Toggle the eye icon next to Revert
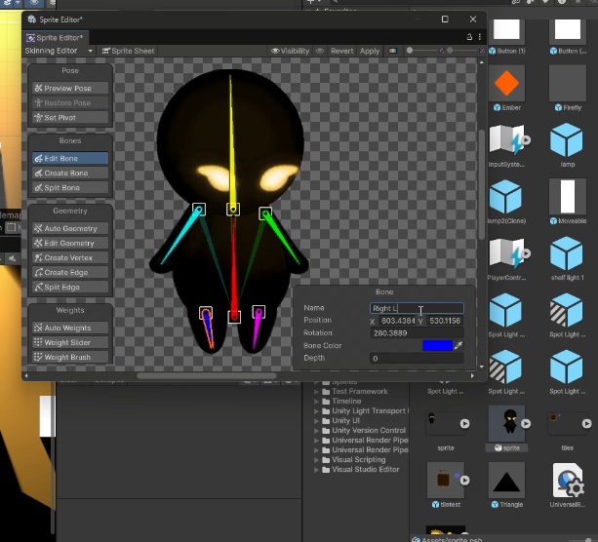This screenshot has width=598, height=542. pos(320,51)
